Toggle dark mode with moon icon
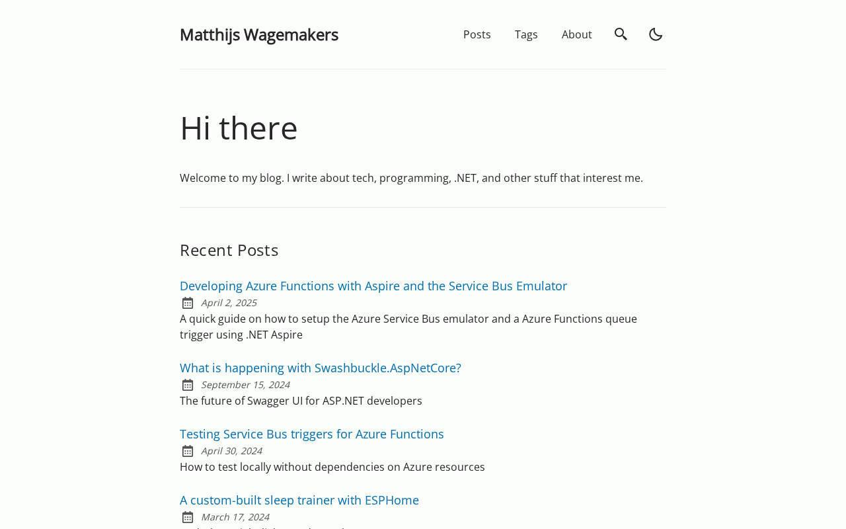The width and height of the screenshot is (846, 529). tap(656, 34)
